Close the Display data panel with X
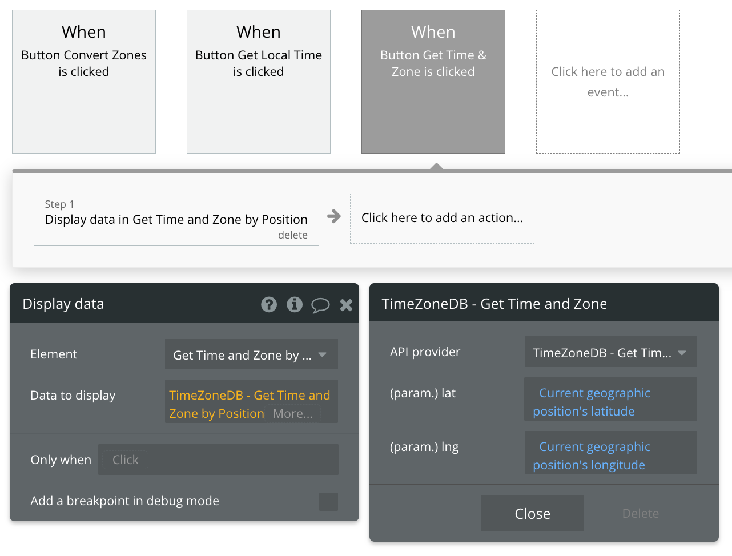732x556 pixels. (x=346, y=305)
